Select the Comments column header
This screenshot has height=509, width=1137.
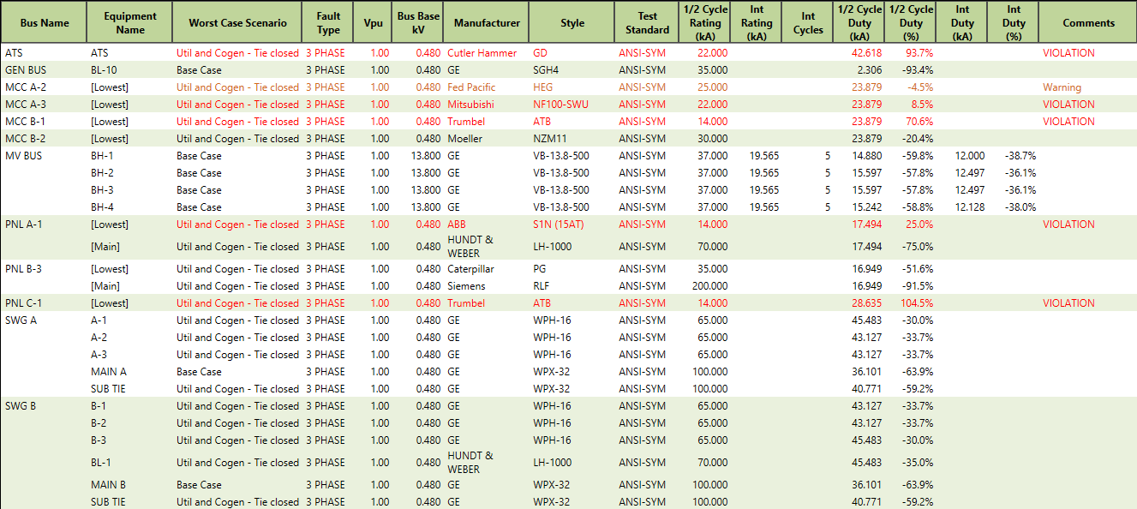click(1088, 23)
